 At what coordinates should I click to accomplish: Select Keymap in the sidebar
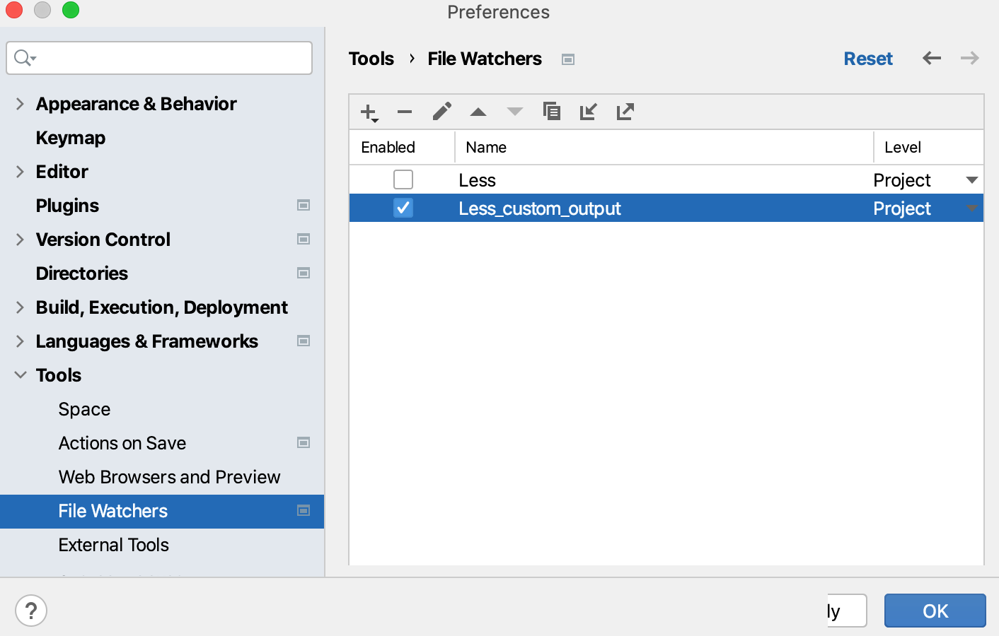pos(70,137)
